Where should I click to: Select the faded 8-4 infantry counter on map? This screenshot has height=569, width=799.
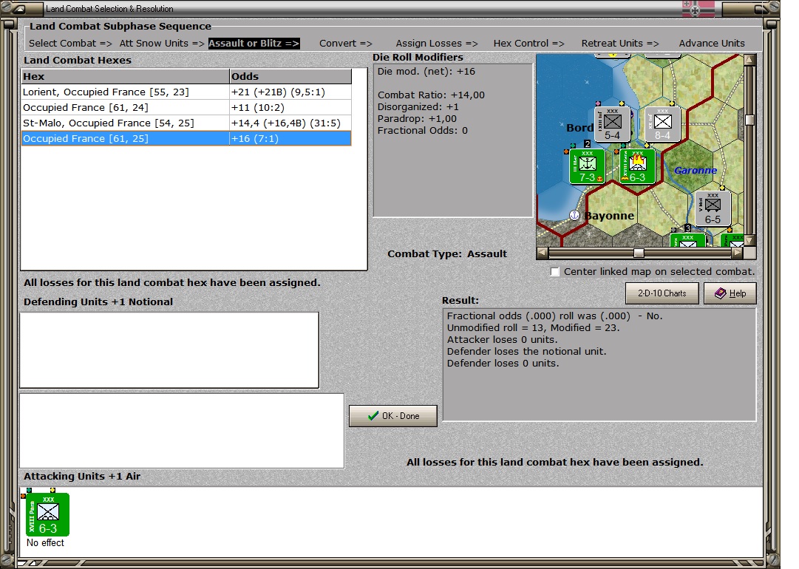[662, 124]
